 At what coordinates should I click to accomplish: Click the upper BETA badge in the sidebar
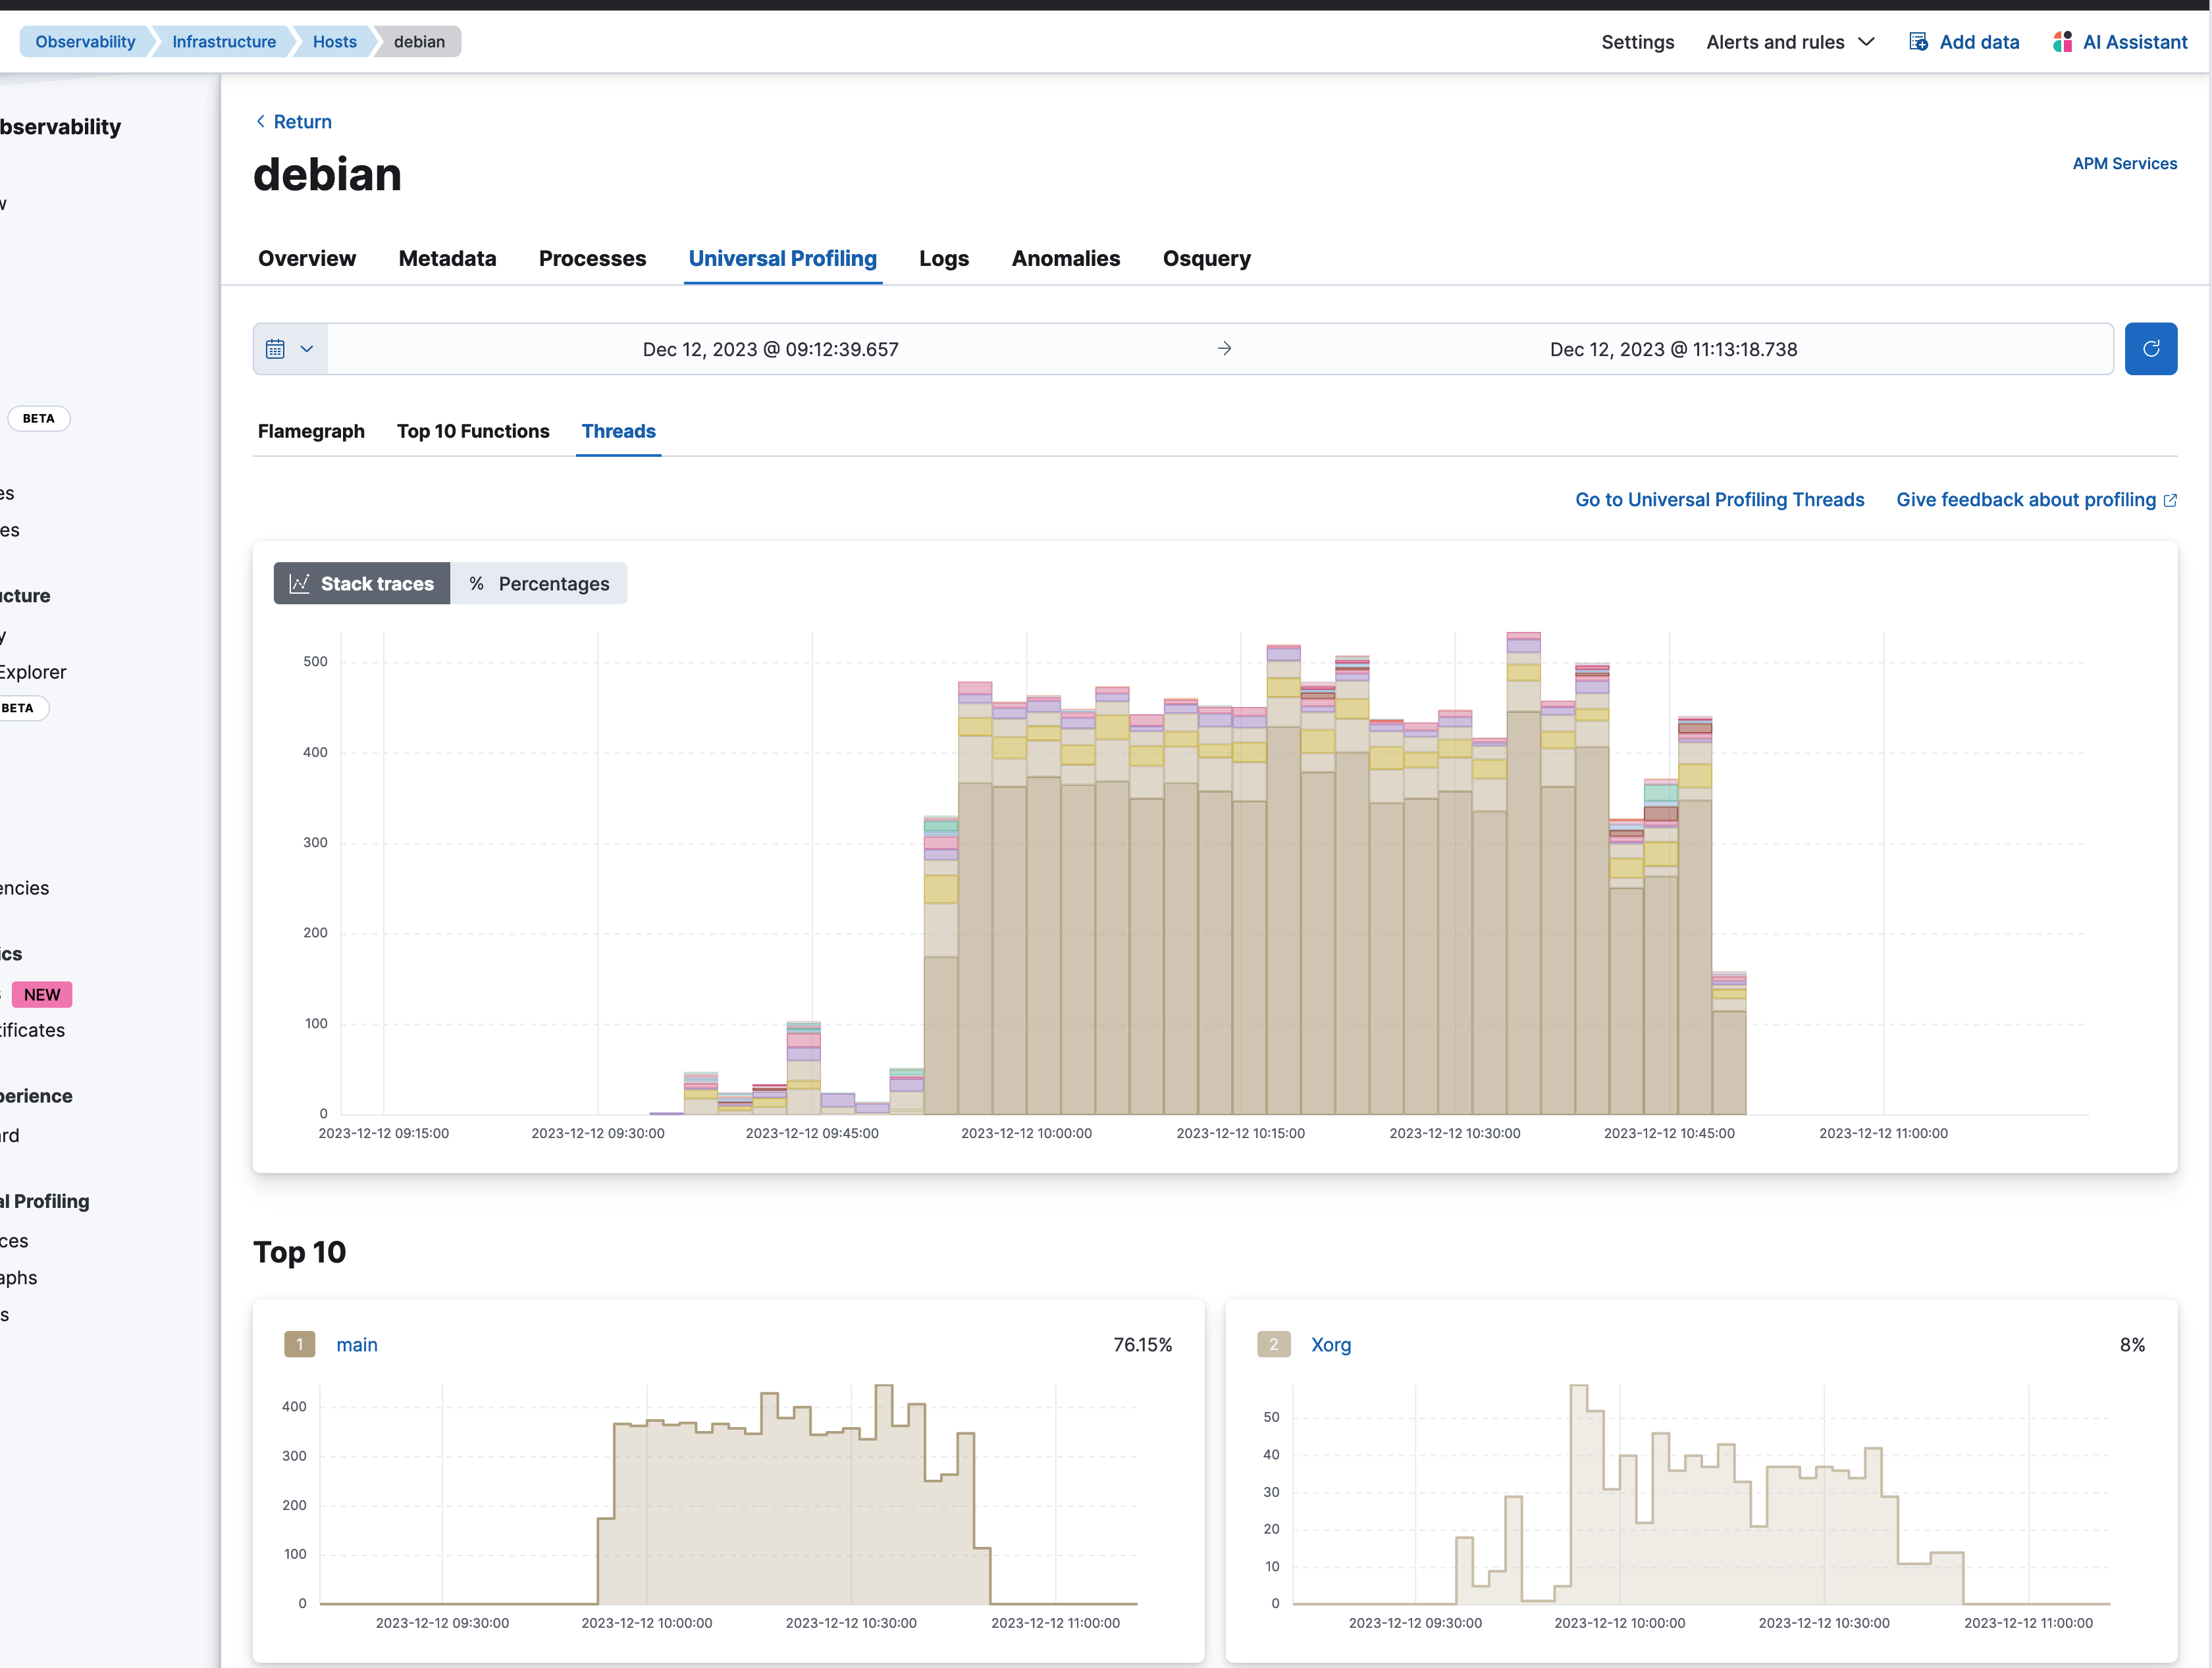tap(38, 418)
